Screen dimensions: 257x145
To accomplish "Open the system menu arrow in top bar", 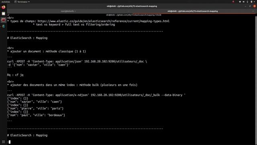I will (x=255, y=2).
